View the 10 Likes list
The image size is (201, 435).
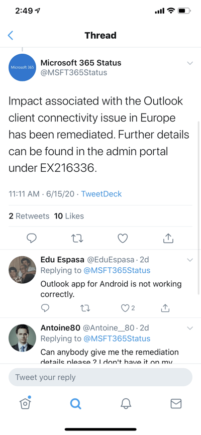[x=69, y=216]
